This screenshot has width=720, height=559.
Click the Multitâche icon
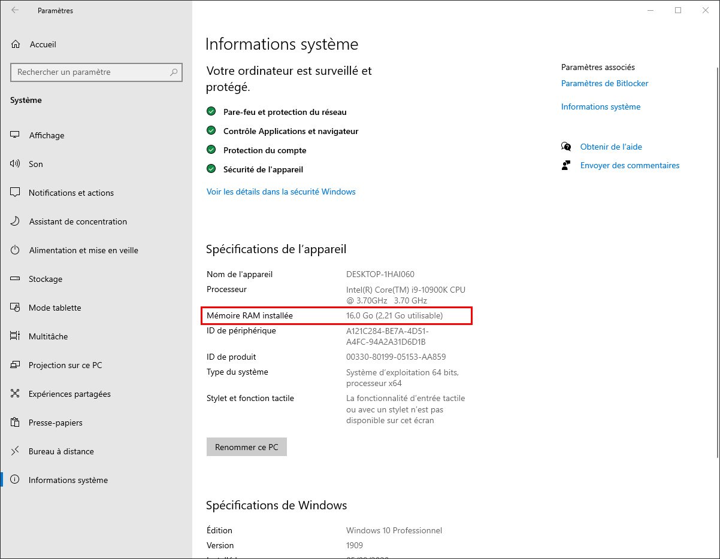point(16,336)
